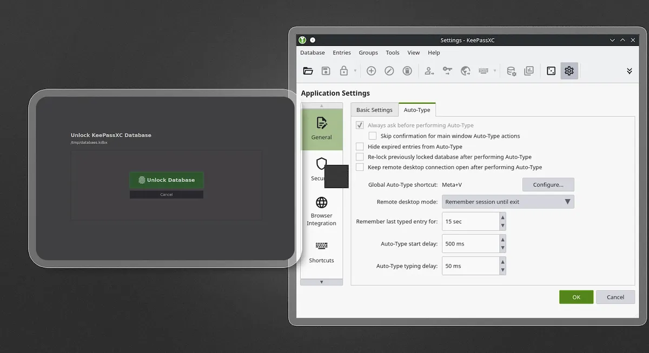Click the KeePassXC app icon in title bar
The width and height of the screenshot is (649, 353).
click(x=303, y=40)
